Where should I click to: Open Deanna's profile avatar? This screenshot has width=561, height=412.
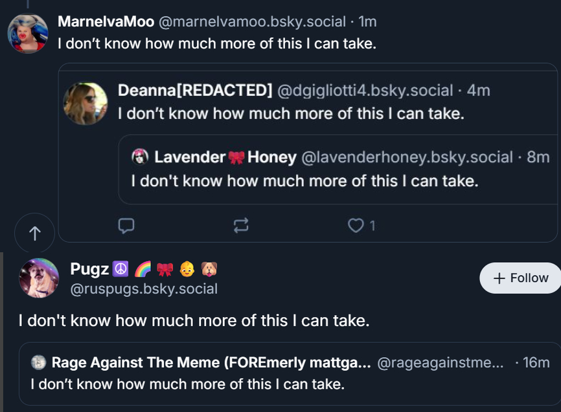(x=86, y=103)
